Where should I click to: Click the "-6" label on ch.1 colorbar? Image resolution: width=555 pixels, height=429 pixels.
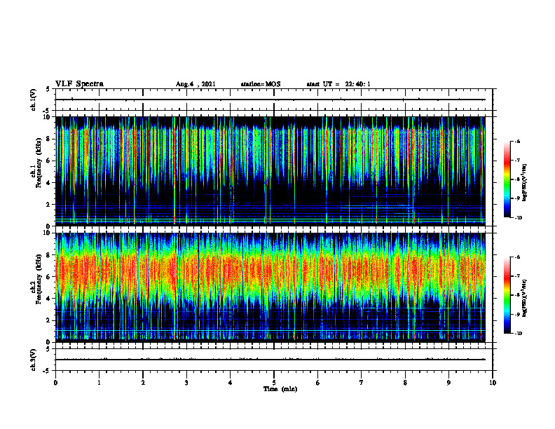517,141
